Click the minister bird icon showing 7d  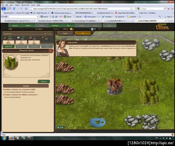tap(92, 29)
